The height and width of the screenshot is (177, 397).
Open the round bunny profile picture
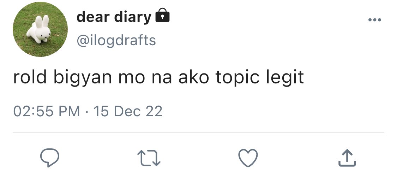coord(40,29)
